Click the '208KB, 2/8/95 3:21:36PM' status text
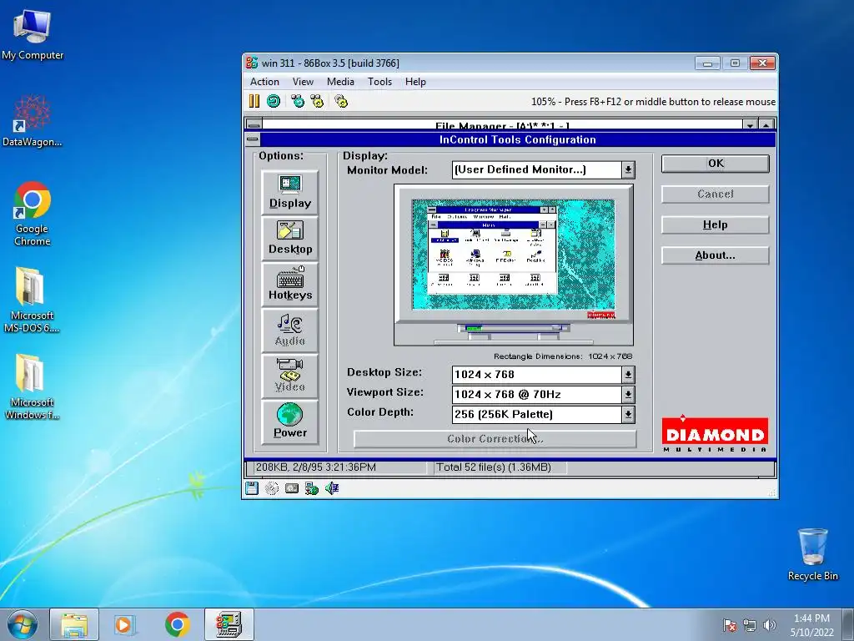 pos(316,467)
